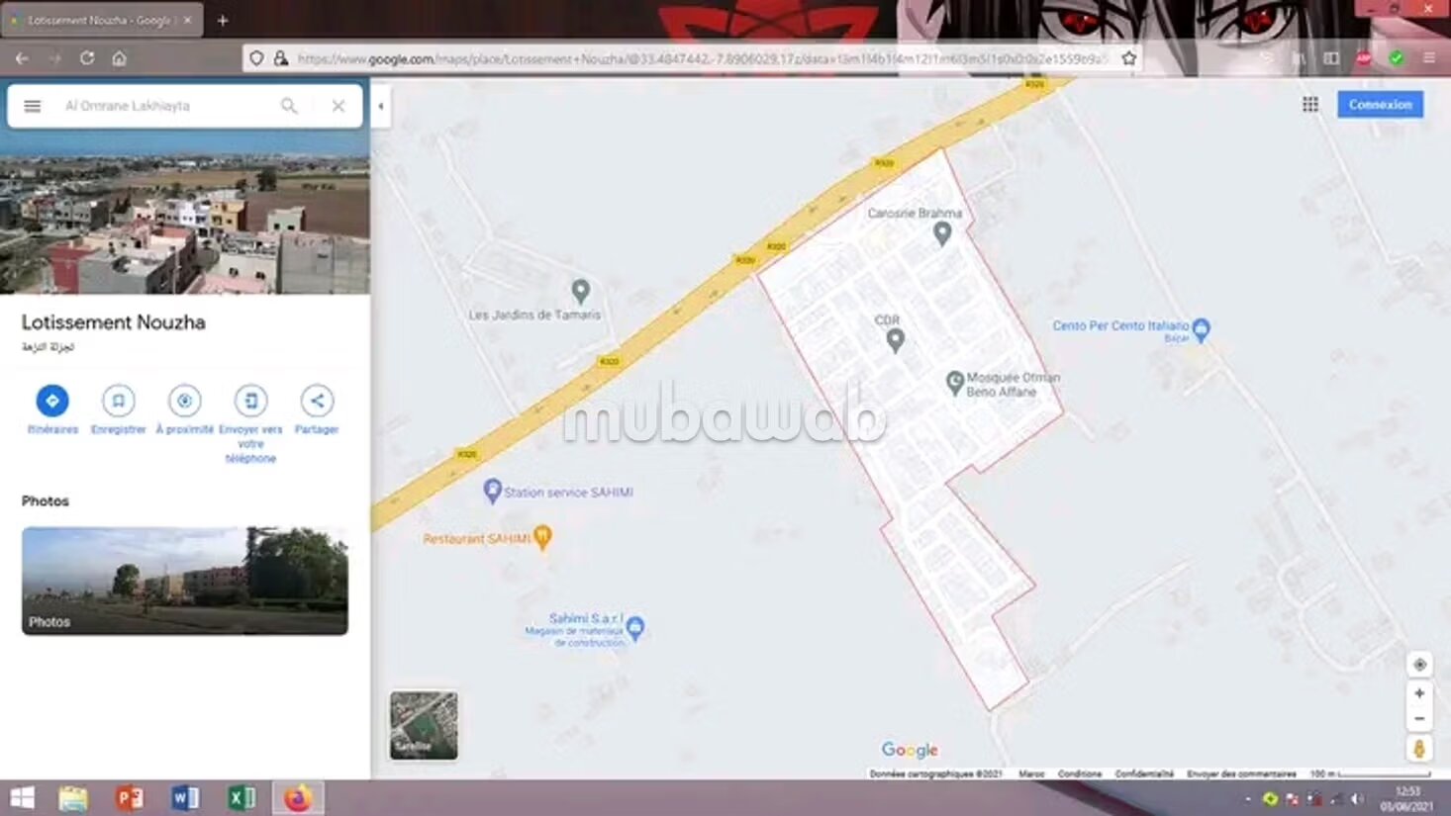Screen dimensions: 1451x816
Task: Click Cento Per Cento Italiano pin
Action: [x=1202, y=328]
